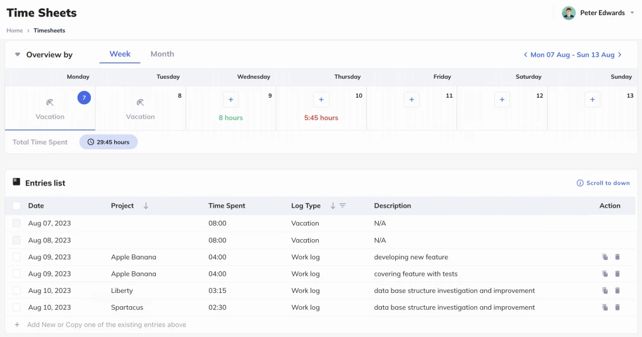Click the 'Scroll to down' link
Viewport: 642px width, 337px height.
pos(603,183)
